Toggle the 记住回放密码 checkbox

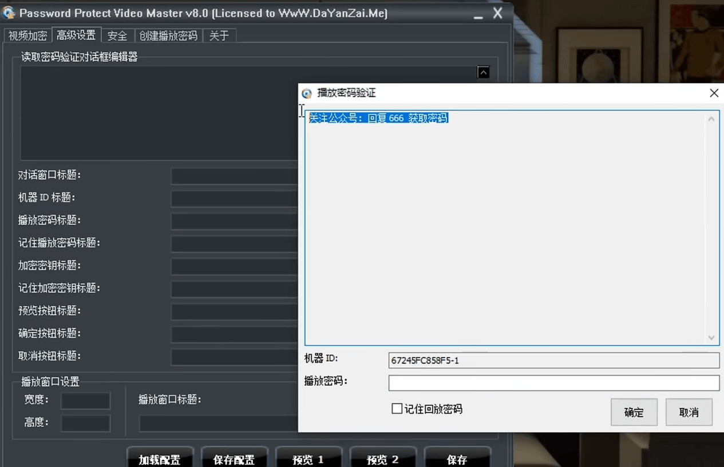coord(397,409)
